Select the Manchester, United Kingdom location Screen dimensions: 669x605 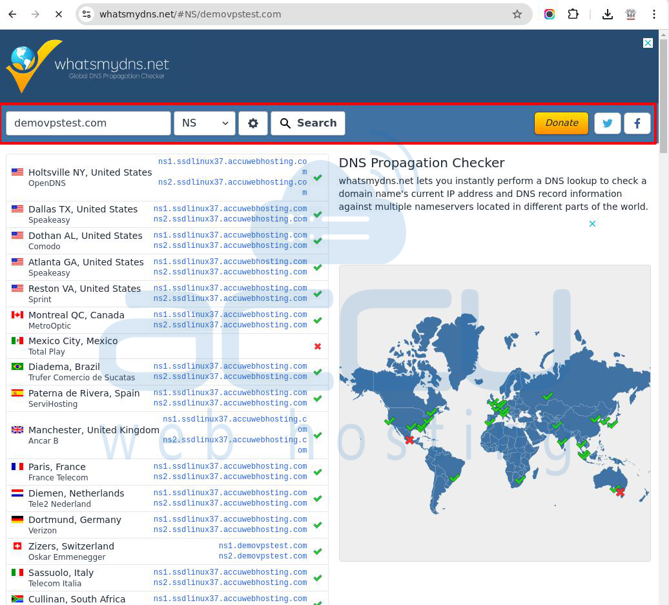94,430
